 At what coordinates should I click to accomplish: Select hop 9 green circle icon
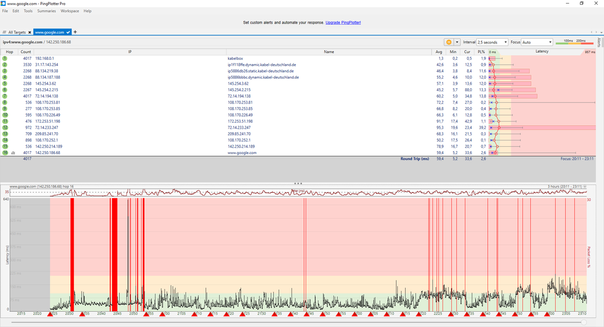click(x=5, y=109)
